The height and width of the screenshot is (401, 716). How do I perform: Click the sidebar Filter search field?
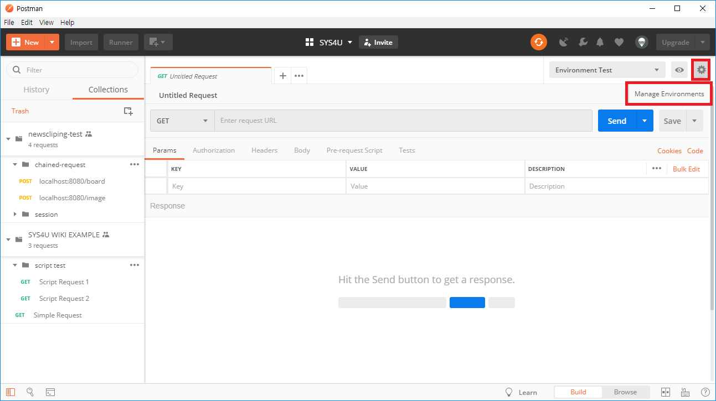[72, 70]
